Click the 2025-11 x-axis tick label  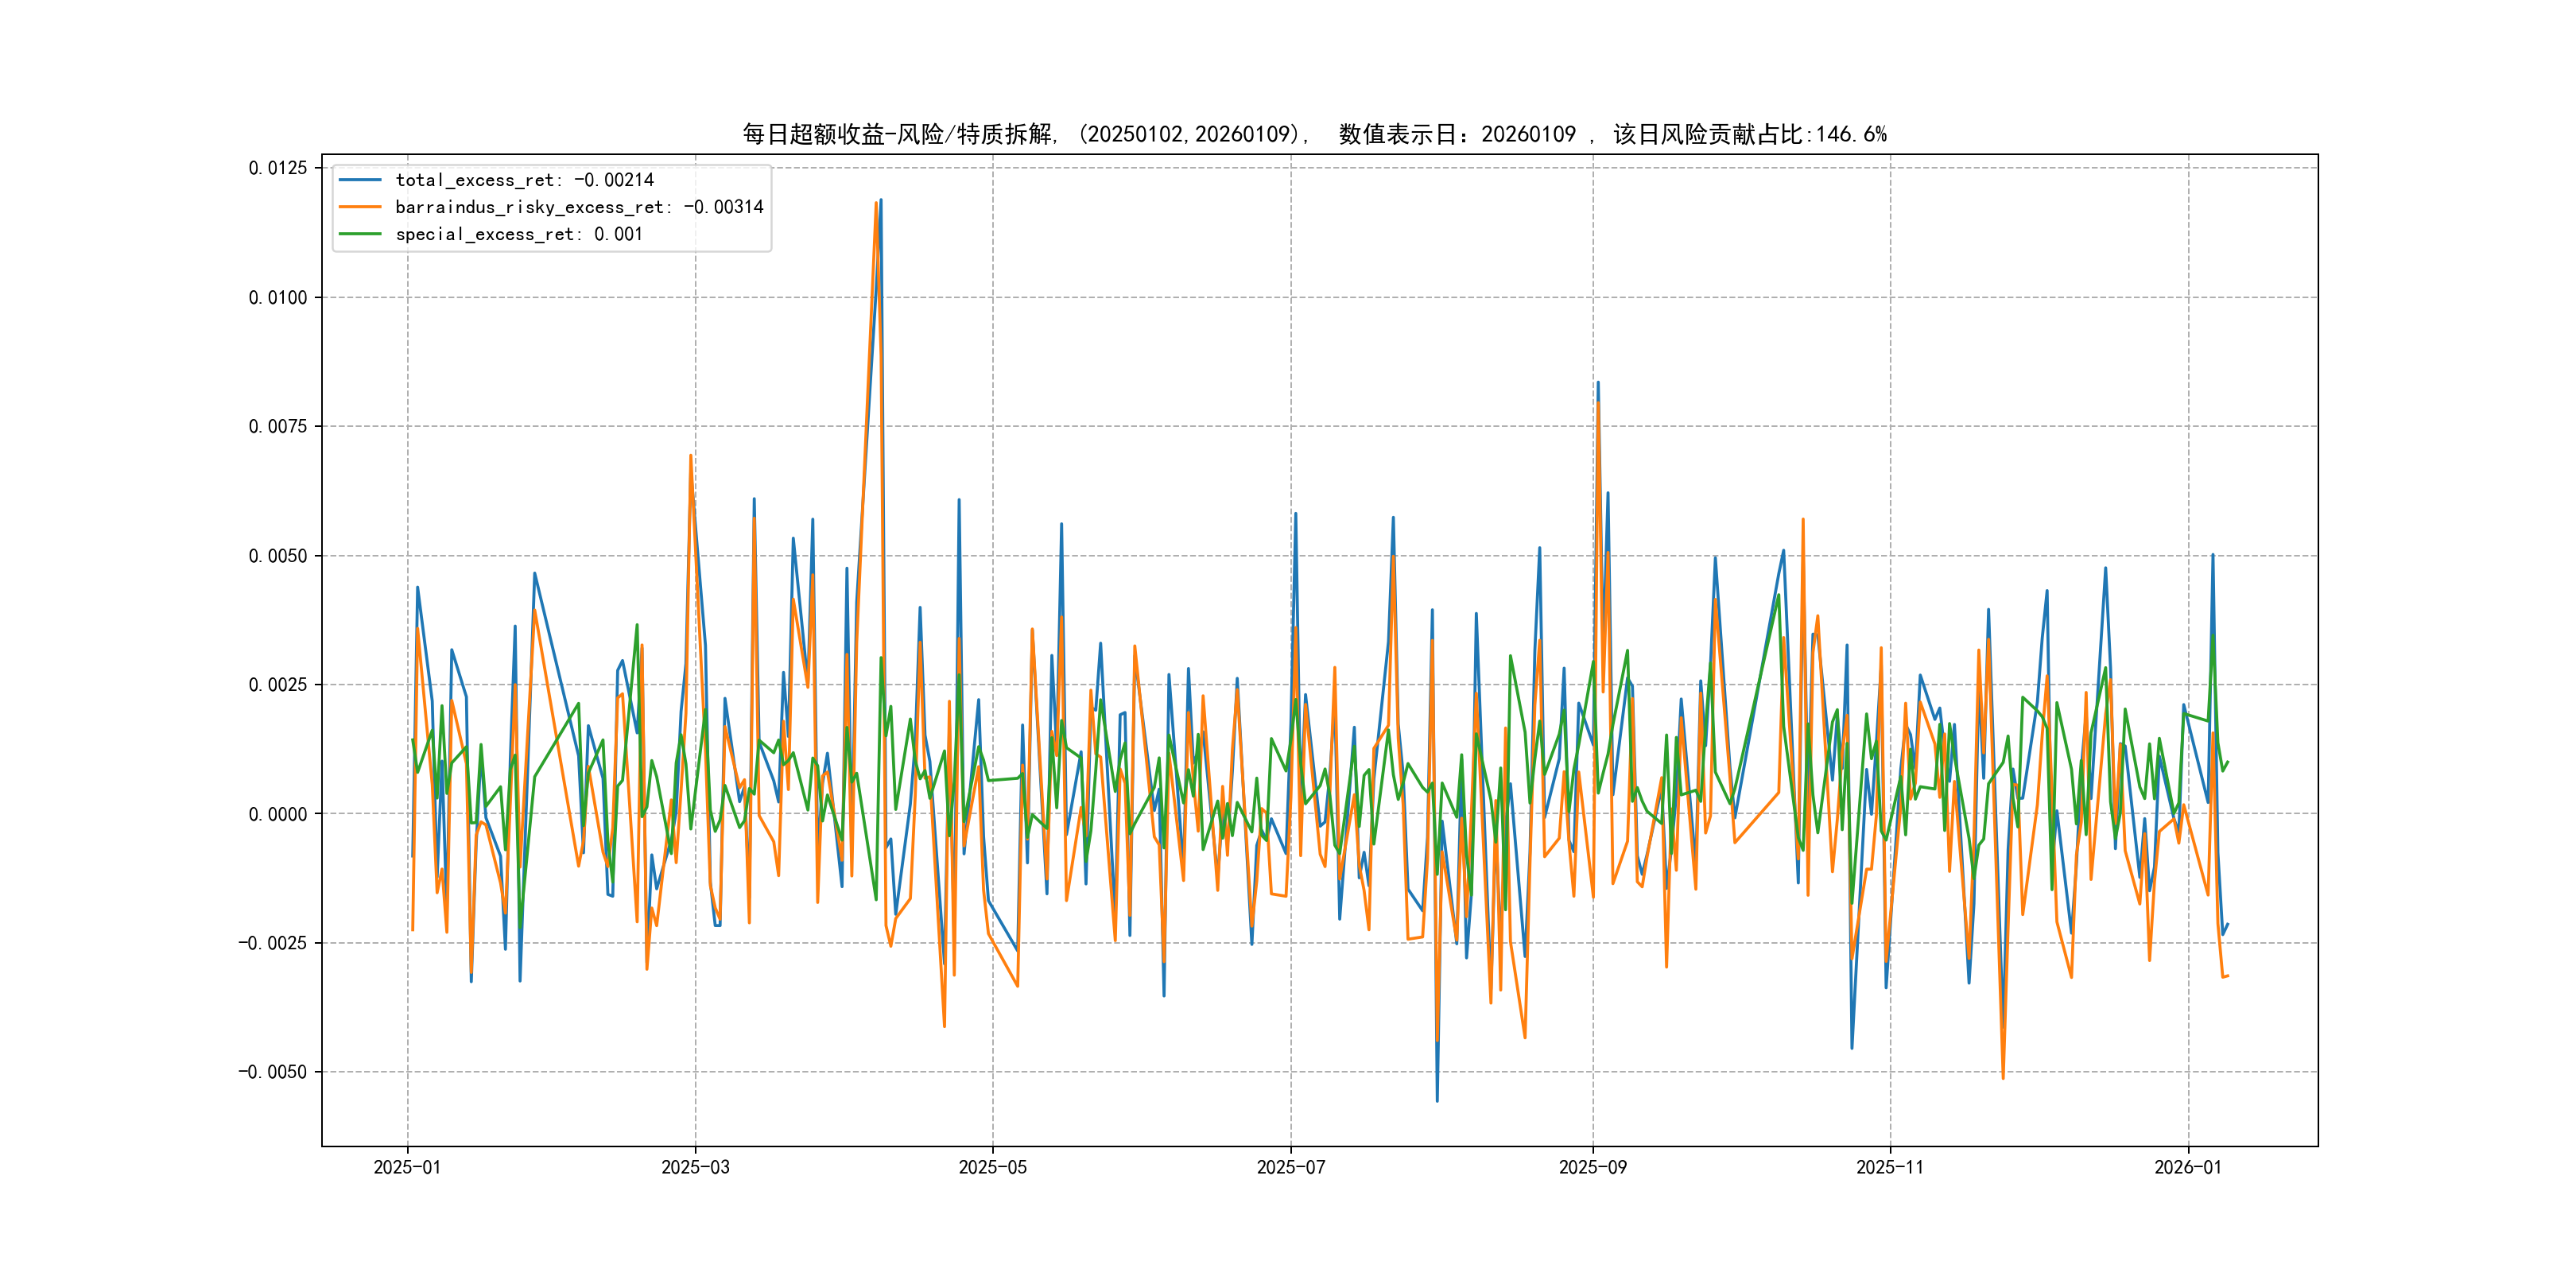click(1889, 1168)
